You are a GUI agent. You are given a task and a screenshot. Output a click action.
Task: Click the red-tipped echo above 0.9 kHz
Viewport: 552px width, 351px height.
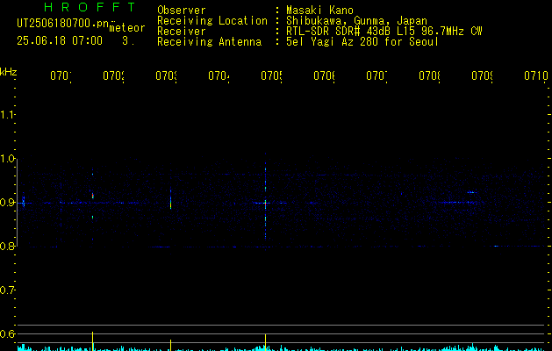[93, 196]
